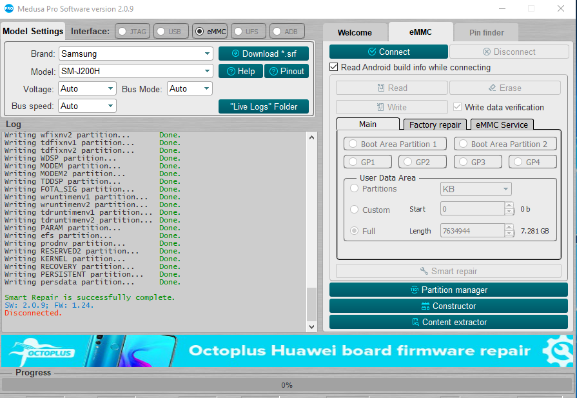The width and height of the screenshot is (577, 398).
Task: Open the Bus Mode dropdown
Action: tap(190, 88)
